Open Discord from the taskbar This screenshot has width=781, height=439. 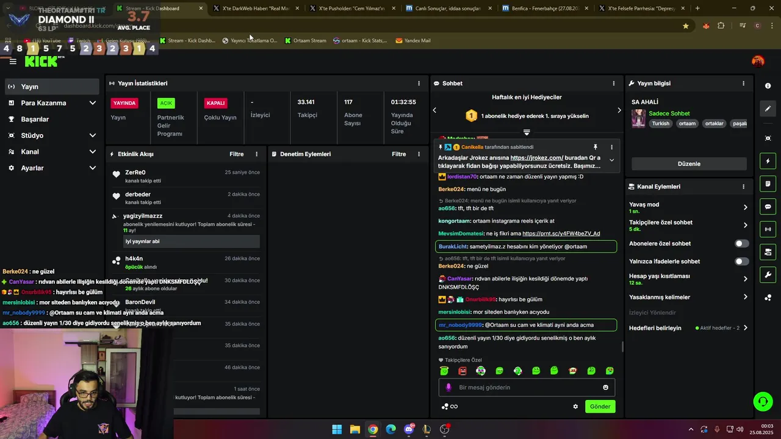point(409,429)
